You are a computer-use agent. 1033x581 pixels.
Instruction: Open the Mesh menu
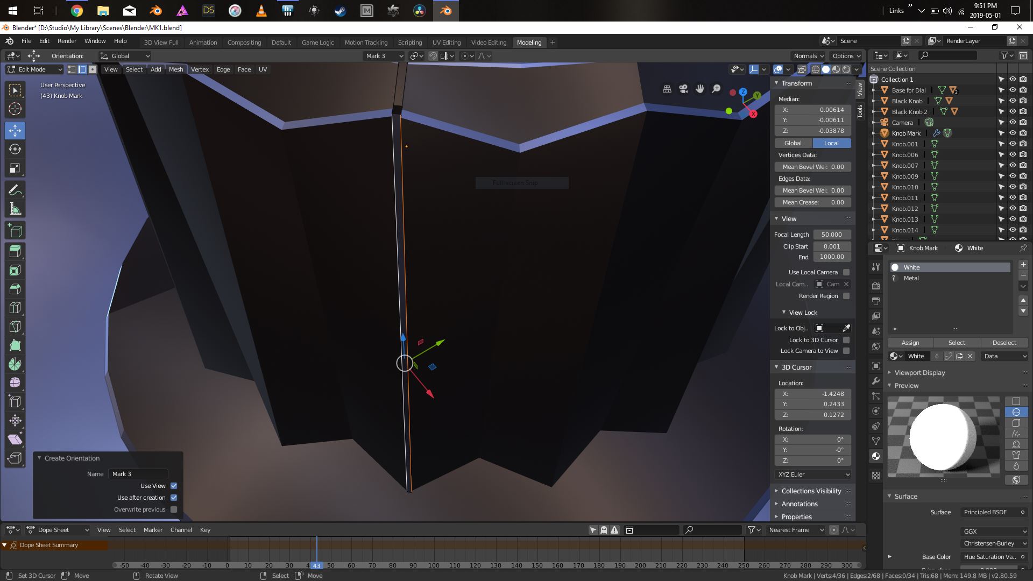tap(176, 69)
